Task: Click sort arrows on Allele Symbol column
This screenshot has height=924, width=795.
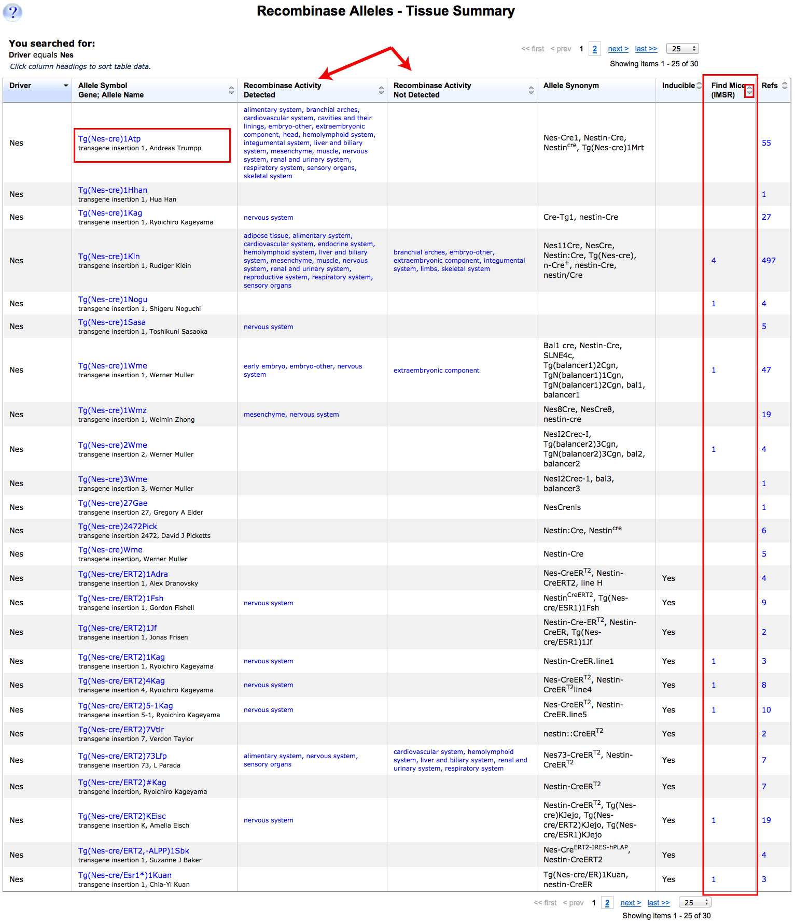Action: (x=231, y=90)
